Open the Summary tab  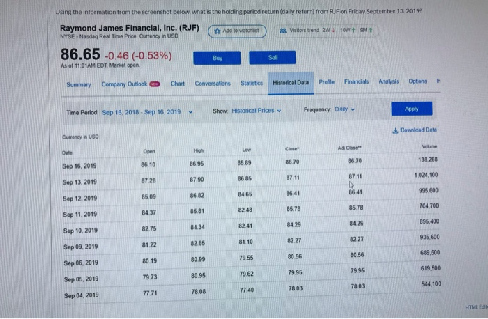coord(79,84)
